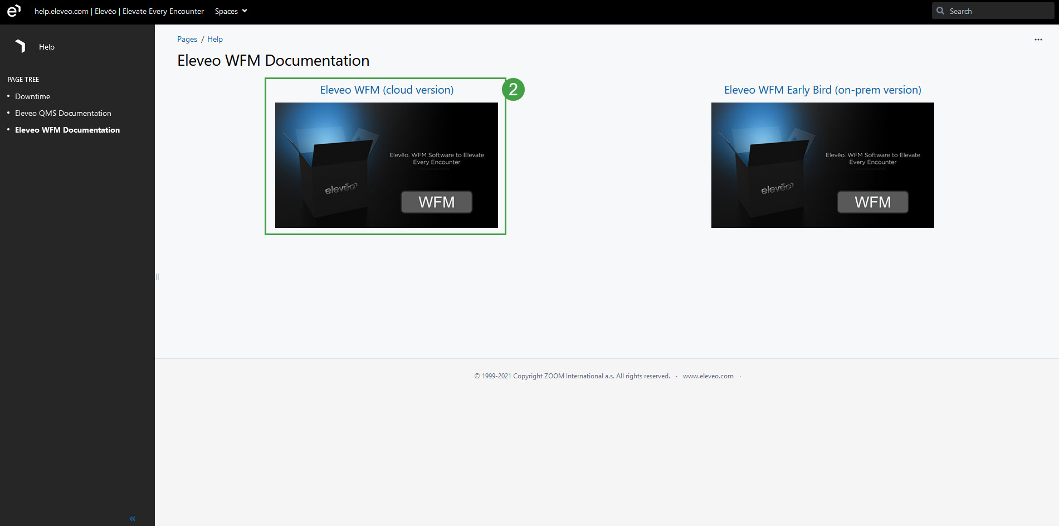Click WFM button in on-prem image
Image resolution: width=1059 pixels, height=526 pixels.
[872, 202]
